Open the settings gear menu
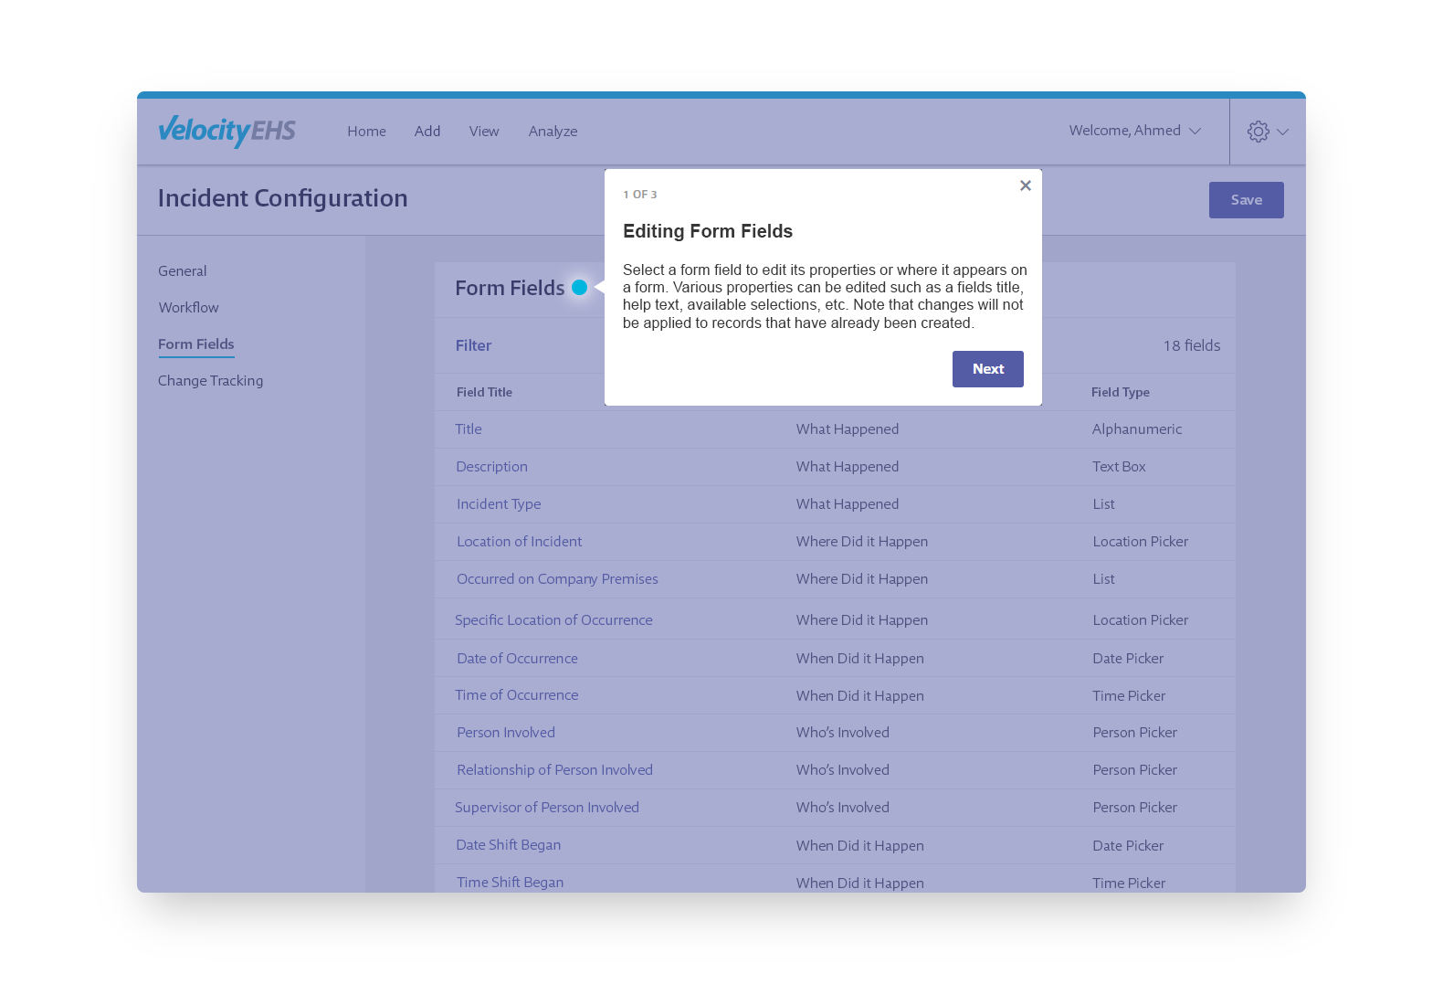1443x984 pixels. point(1258,132)
